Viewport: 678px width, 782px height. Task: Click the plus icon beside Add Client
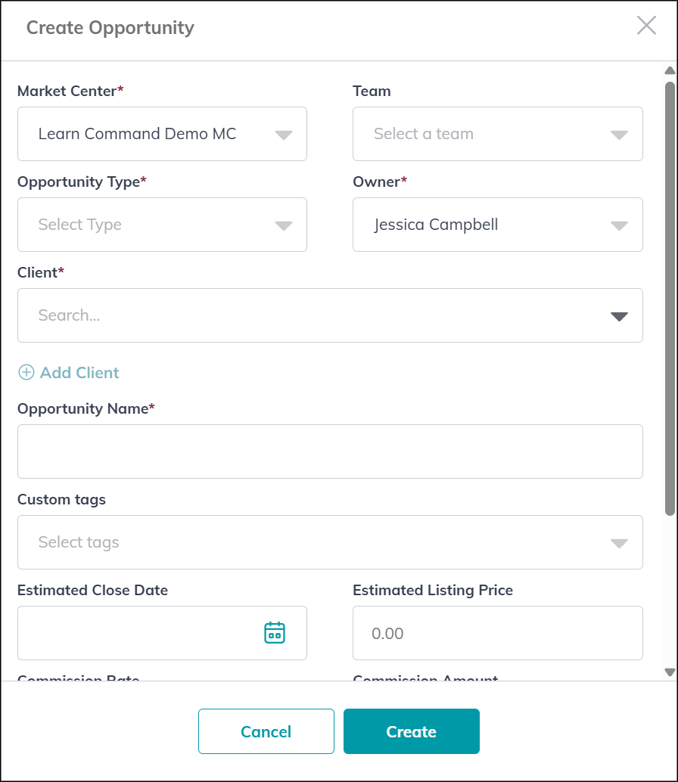[x=26, y=372]
